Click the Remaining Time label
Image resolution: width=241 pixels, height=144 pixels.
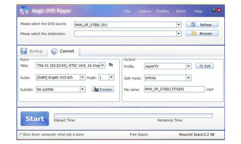pos(170,120)
